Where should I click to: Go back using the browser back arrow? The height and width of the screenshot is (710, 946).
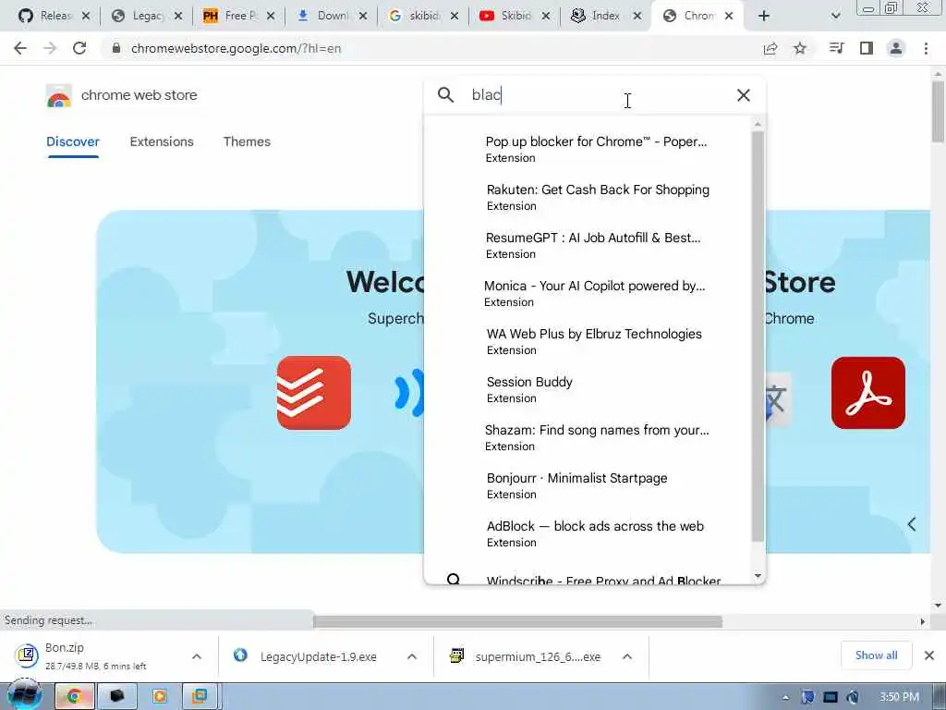(20, 48)
